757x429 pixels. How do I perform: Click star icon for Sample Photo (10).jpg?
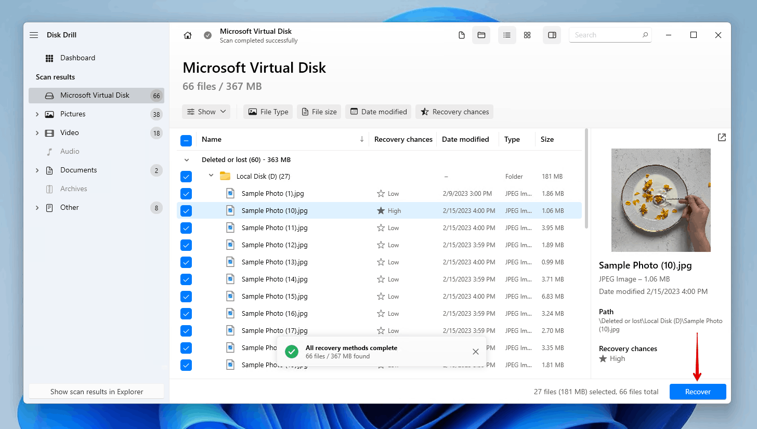pyautogui.click(x=381, y=210)
